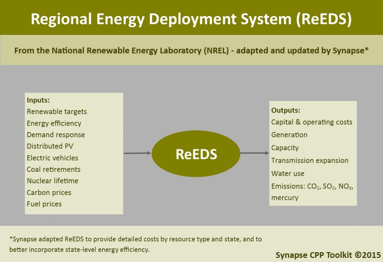
Task: Select 'Renewable targets' input item
Action: pos(57,112)
